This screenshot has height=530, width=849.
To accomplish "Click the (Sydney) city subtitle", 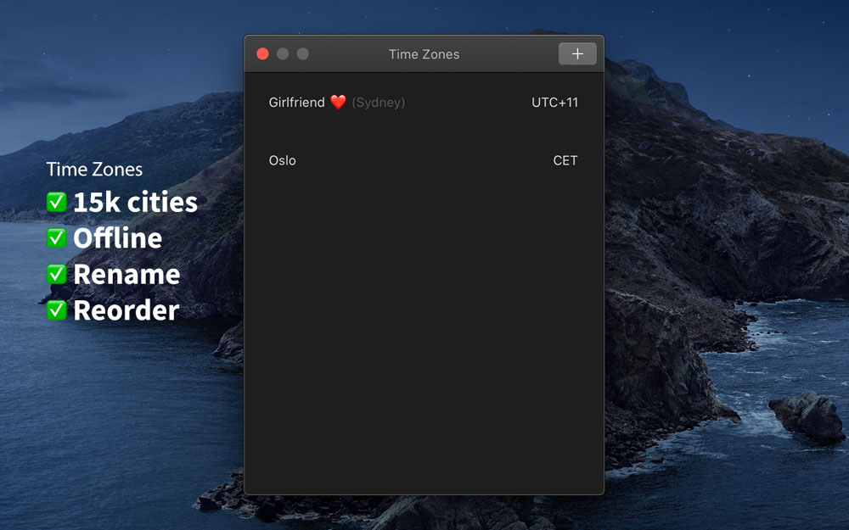I will point(379,103).
